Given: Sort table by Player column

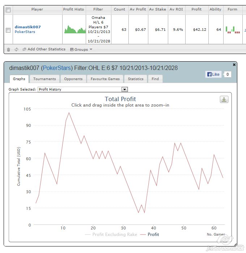Looking at the screenshot, I should pyautogui.click(x=37, y=9).
